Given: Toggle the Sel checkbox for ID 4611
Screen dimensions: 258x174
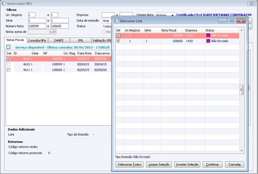Looking at the screenshot, I should (9, 70).
